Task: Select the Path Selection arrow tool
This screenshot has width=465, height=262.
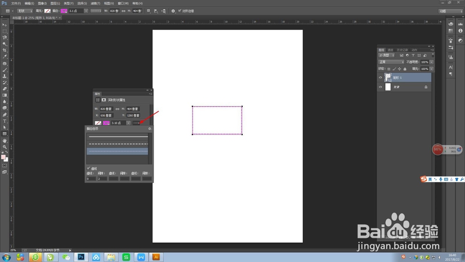Action: pyautogui.click(x=5, y=128)
